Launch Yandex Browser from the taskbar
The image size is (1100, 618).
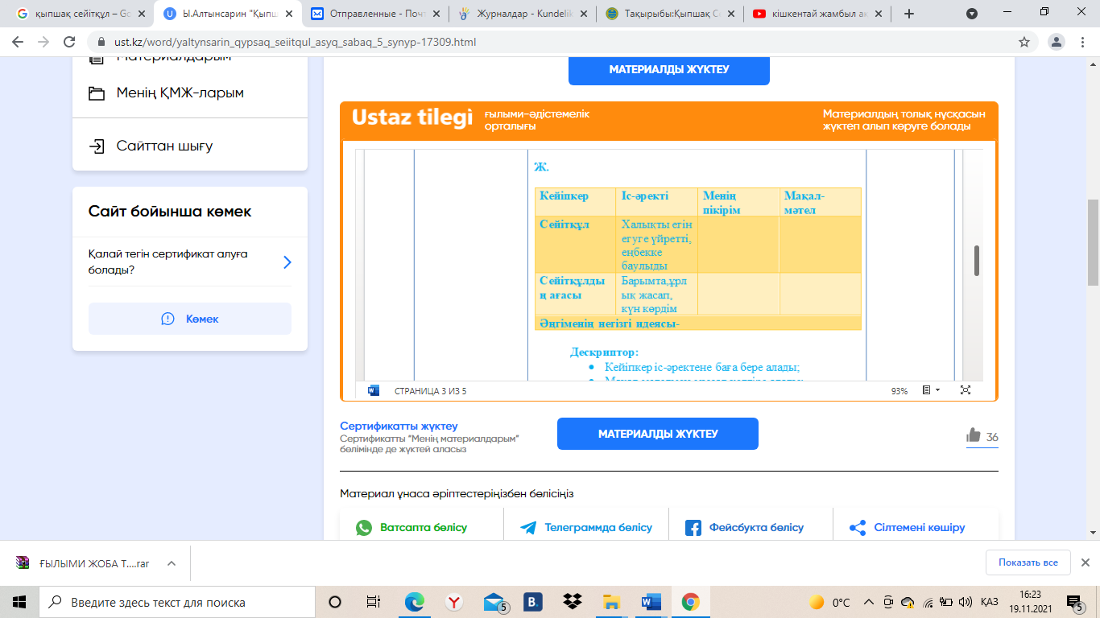tap(454, 602)
